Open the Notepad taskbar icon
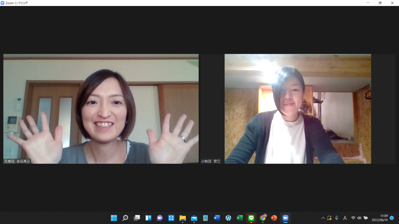 tap(205, 218)
